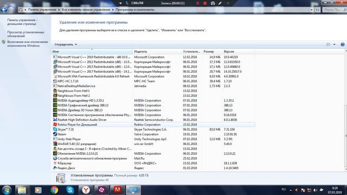The width and height of the screenshot is (347, 195).
Task: Select Microsoft Visual C++ 2013 Redistributable row
Action: click(x=153, y=67)
